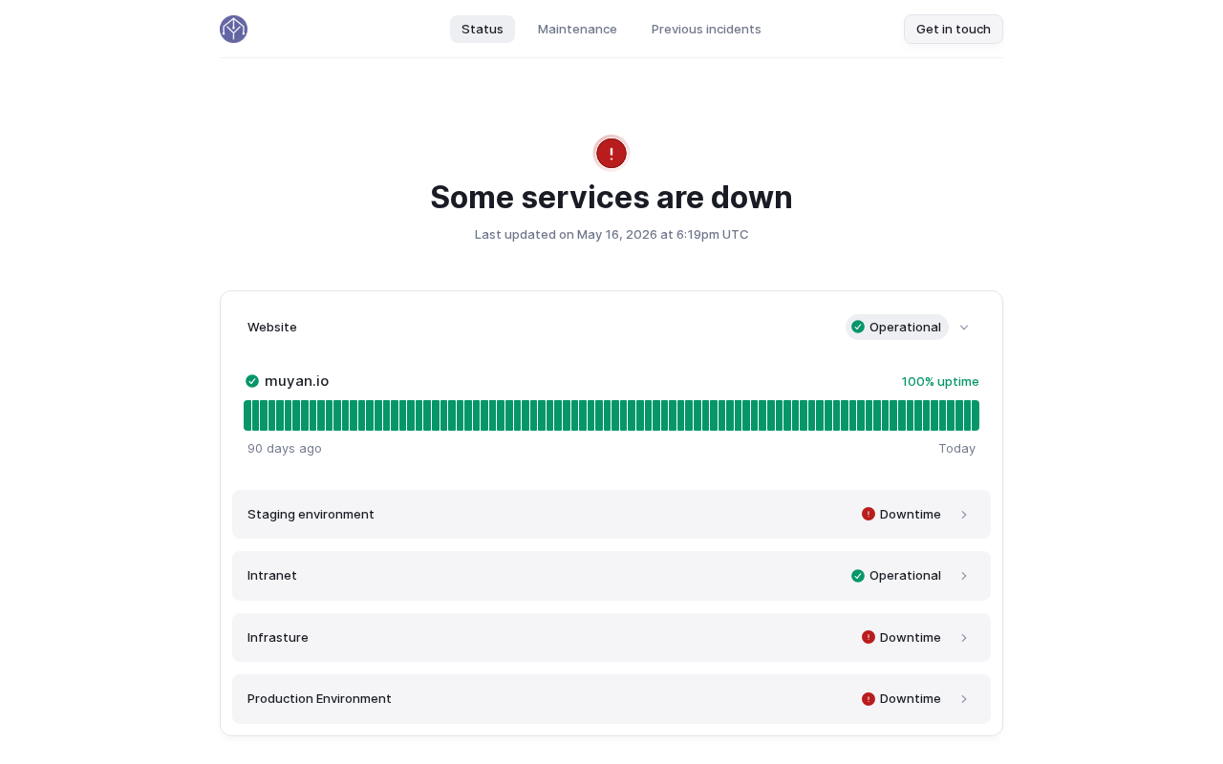The image size is (1223, 764).
Task: Expand the Production Environment chevron
Action: point(964,699)
